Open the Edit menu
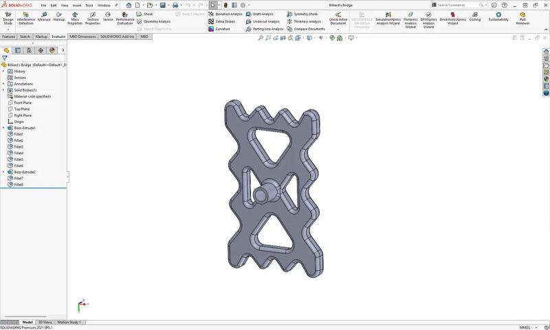This screenshot has height=330, width=550. 54,5
